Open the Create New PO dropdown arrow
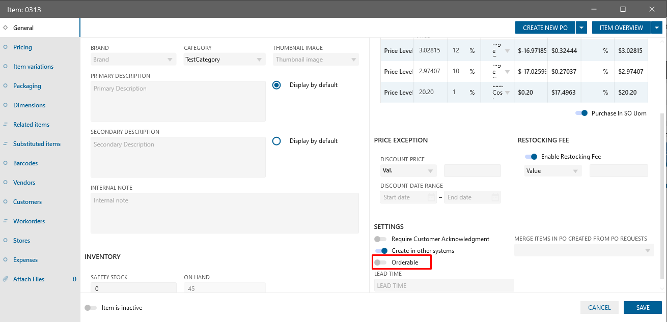667x322 pixels. click(582, 28)
